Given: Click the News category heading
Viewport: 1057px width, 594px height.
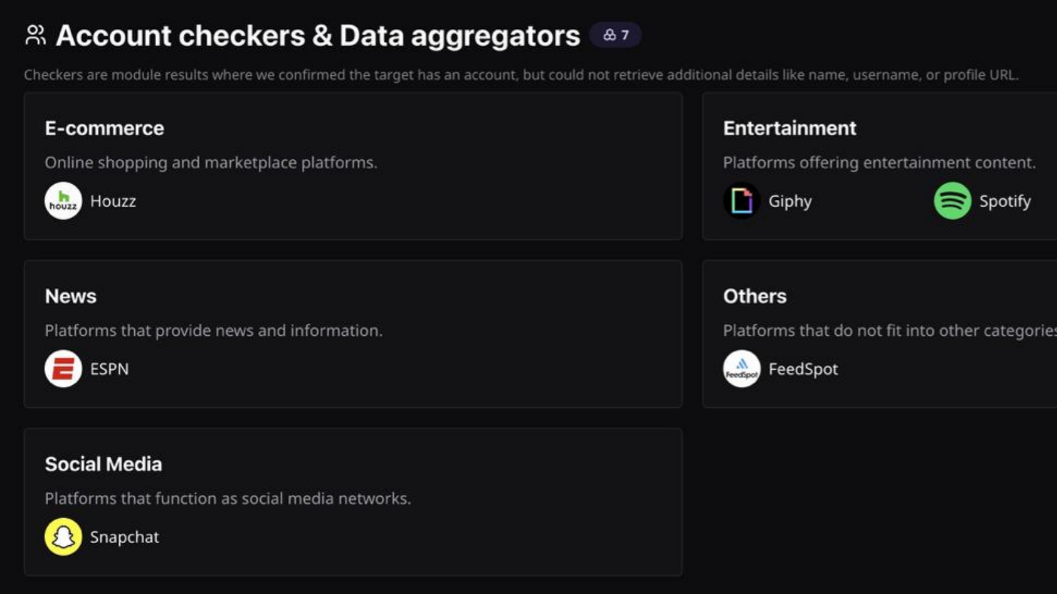Looking at the screenshot, I should pos(71,296).
